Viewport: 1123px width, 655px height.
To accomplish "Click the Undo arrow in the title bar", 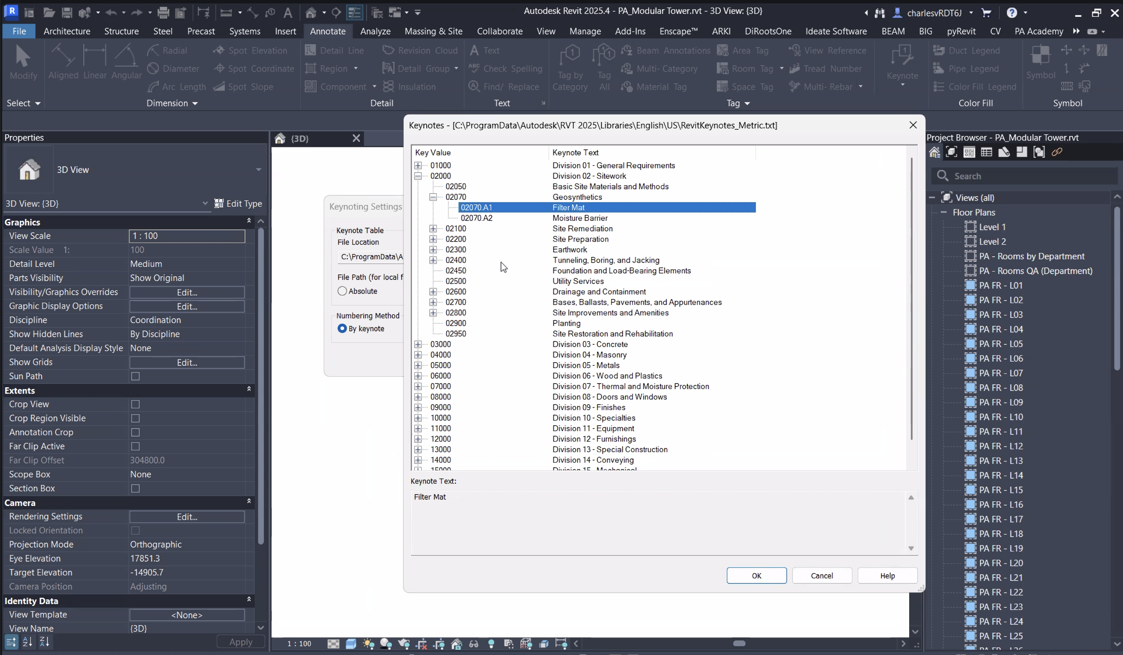I will pyautogui.click(x=111, y=13).
